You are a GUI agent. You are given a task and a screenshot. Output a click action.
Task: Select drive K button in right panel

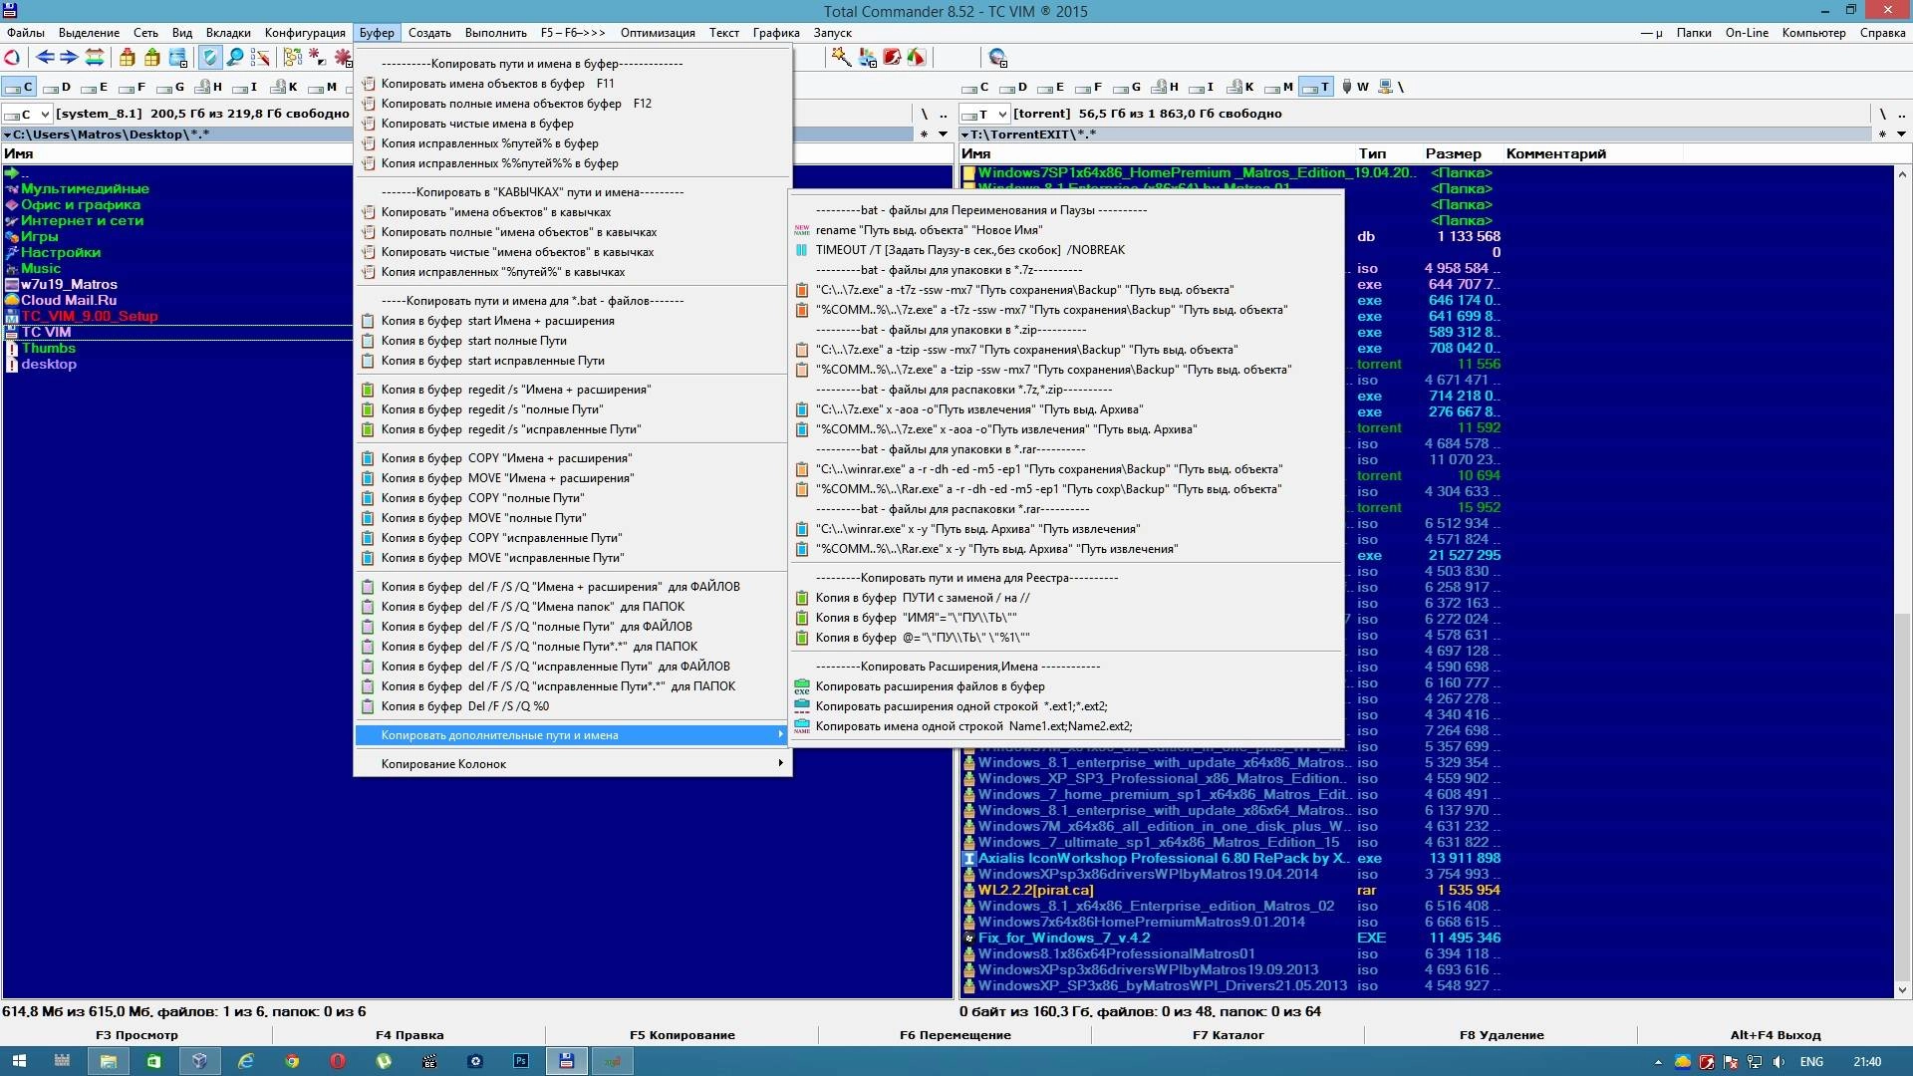point(1241,87)
